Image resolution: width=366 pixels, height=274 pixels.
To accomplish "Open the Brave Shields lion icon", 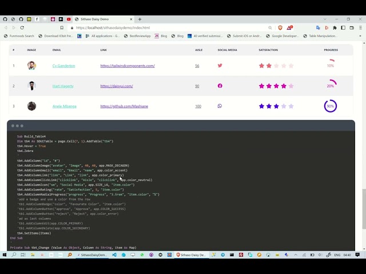I will (280, 28).
